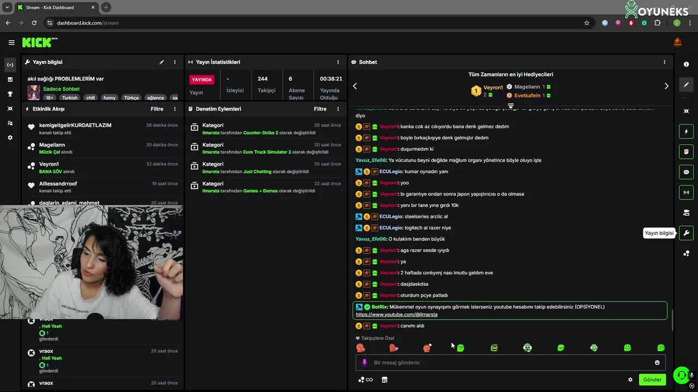This screenshot has width=698, height=392.
Task: Open the hamburger menu next to Kick logo
Action: click(x=11, y=42)
